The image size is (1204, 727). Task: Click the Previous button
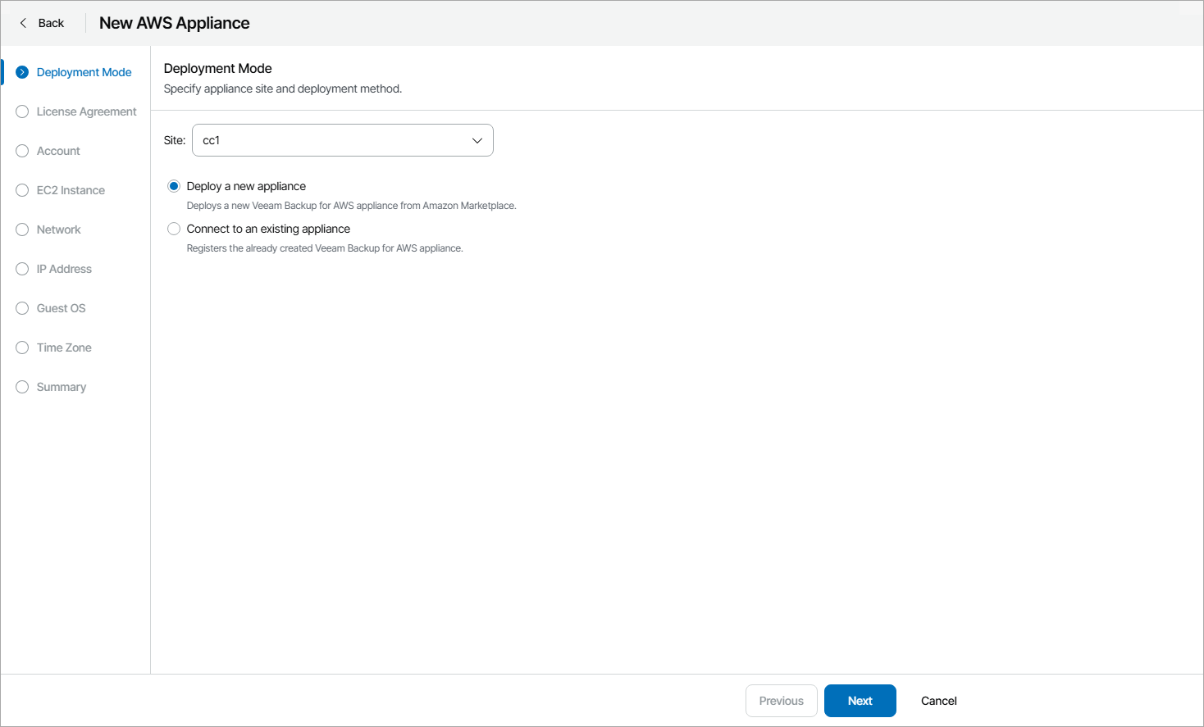(781, 701)
